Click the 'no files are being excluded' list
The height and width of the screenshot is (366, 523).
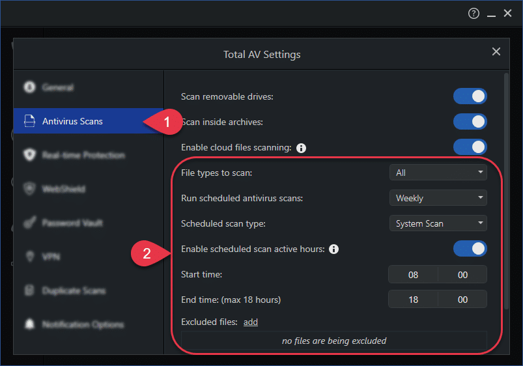pyautogui.click(x=334, y=341)
